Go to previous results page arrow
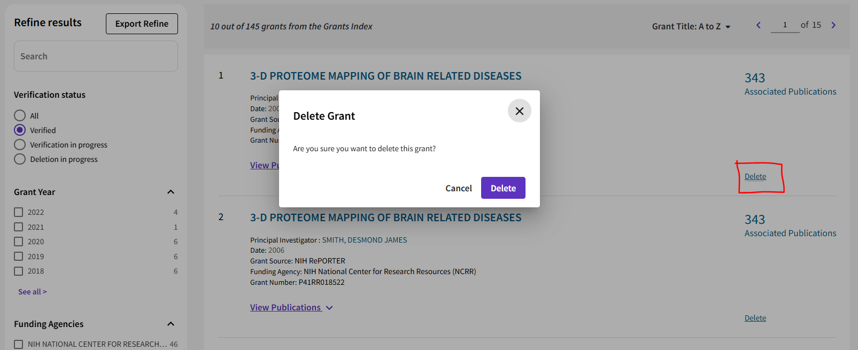858x350 pixels. (x=758, y=25)
